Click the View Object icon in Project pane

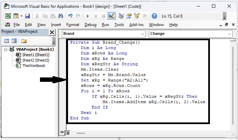click(14, 41)
